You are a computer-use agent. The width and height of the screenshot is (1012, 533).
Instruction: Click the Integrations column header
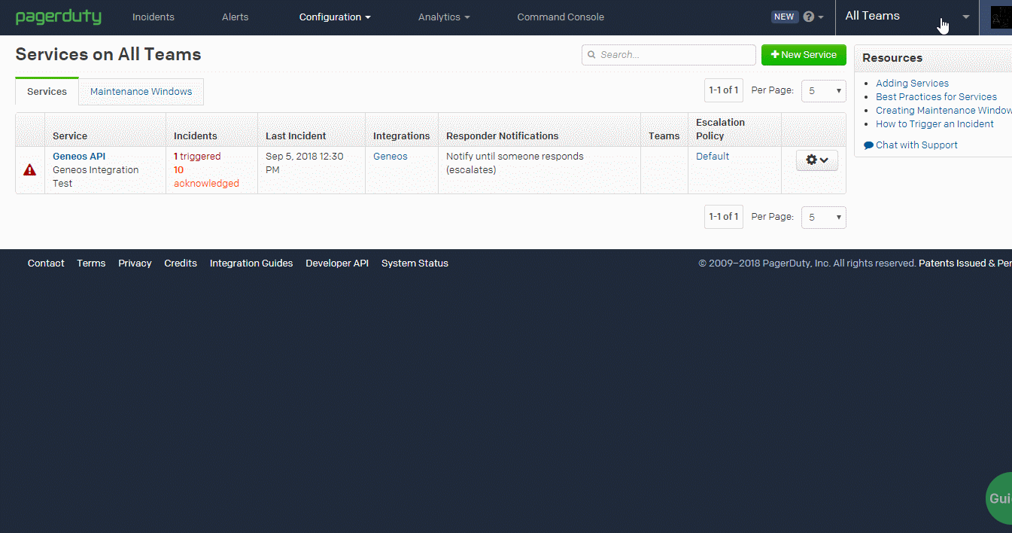[x=402, y=136]
